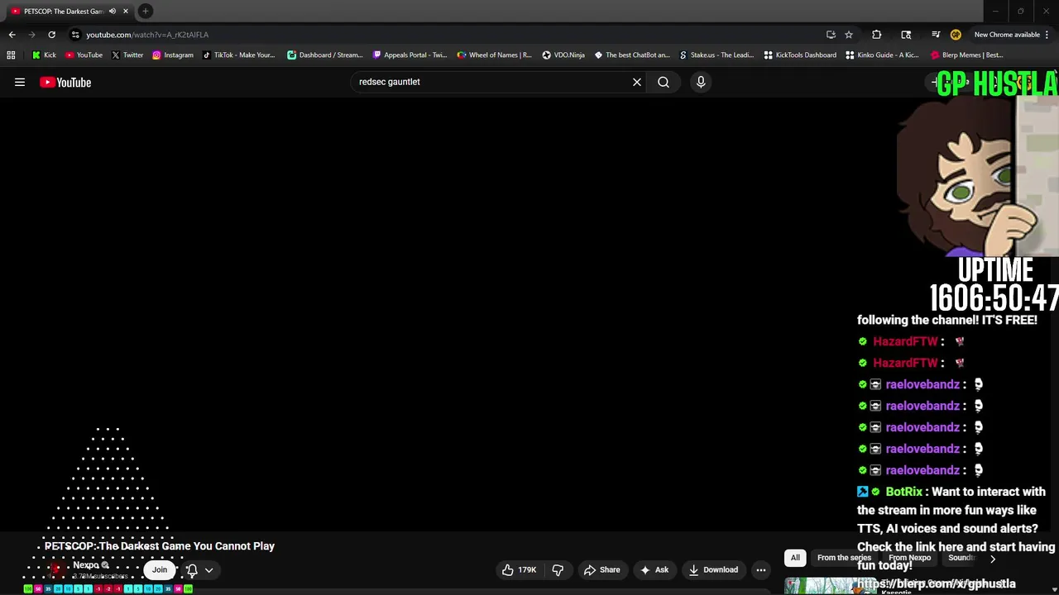Toggle notification bell for Nexpo
The image size is (1059, 595).
click(192, 570)
